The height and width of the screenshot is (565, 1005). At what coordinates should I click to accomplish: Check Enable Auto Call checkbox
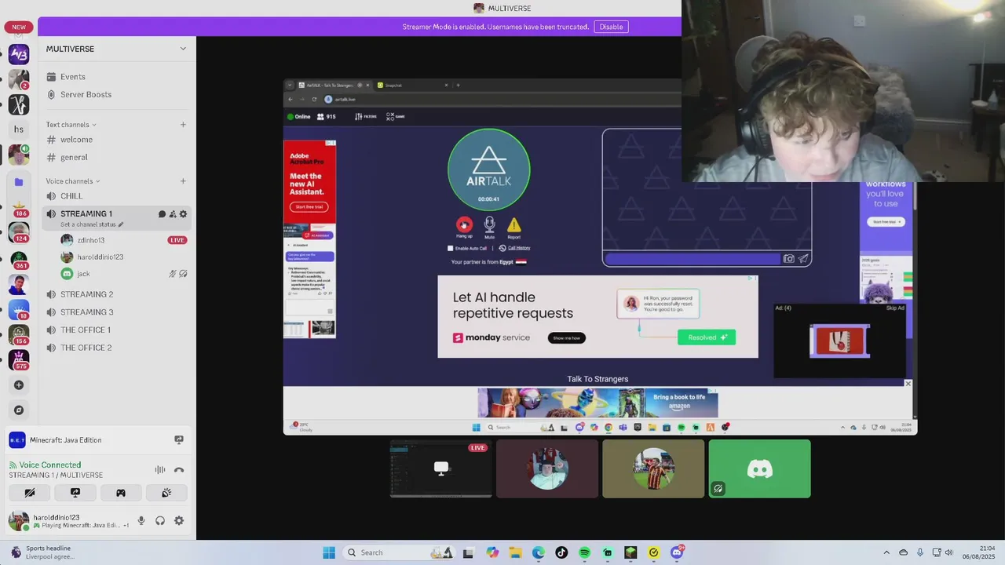450,248
